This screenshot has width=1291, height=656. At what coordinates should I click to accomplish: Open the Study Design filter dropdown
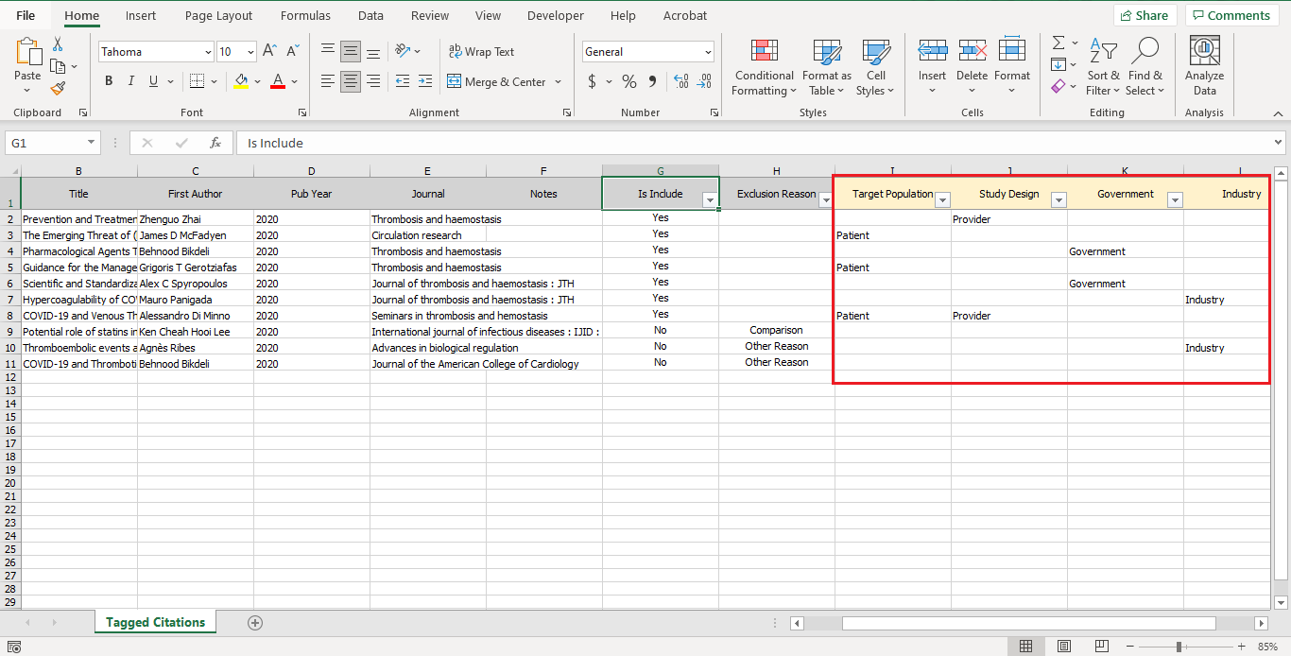(x=1059, y=199)
